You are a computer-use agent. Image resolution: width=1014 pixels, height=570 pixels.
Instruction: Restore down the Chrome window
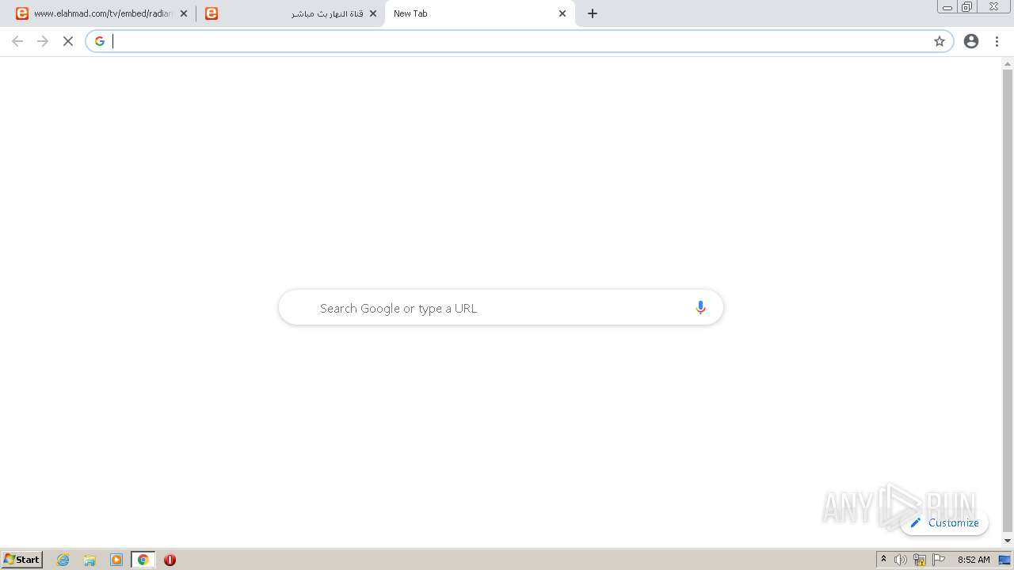click(x=967, y=7)
